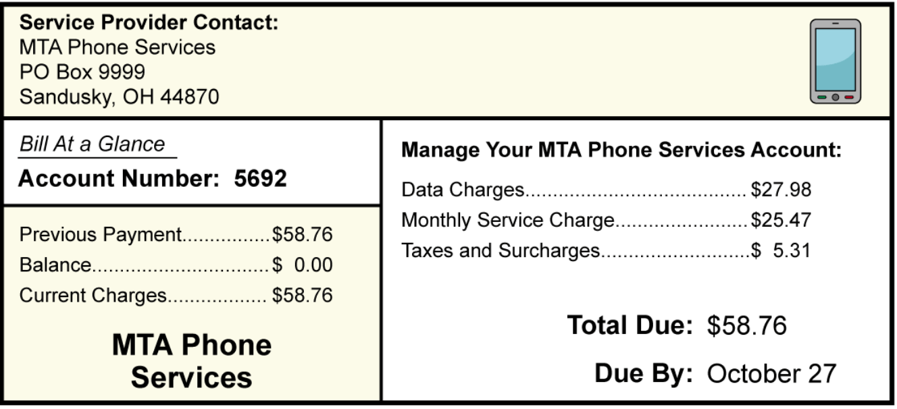This screenshot has height=409, width=897.
Task: Click the smartphone icon
Action: pos(835,61)
